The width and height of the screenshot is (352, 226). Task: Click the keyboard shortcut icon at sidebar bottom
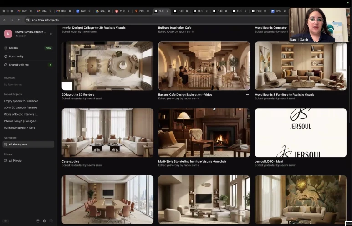pyautogui.click(x=5, y=221)
